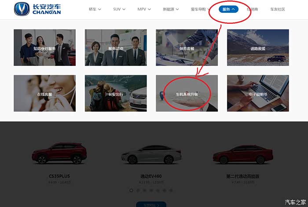Open the 知音伙伴服务 tile
Screen dimensions: 308x207
pyautogui.click(x=44, y=47)
